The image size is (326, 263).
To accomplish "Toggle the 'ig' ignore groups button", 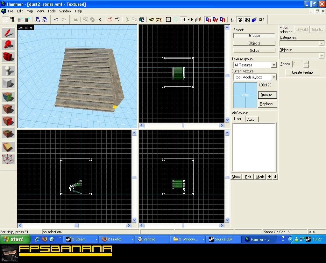I will point(100,20).
